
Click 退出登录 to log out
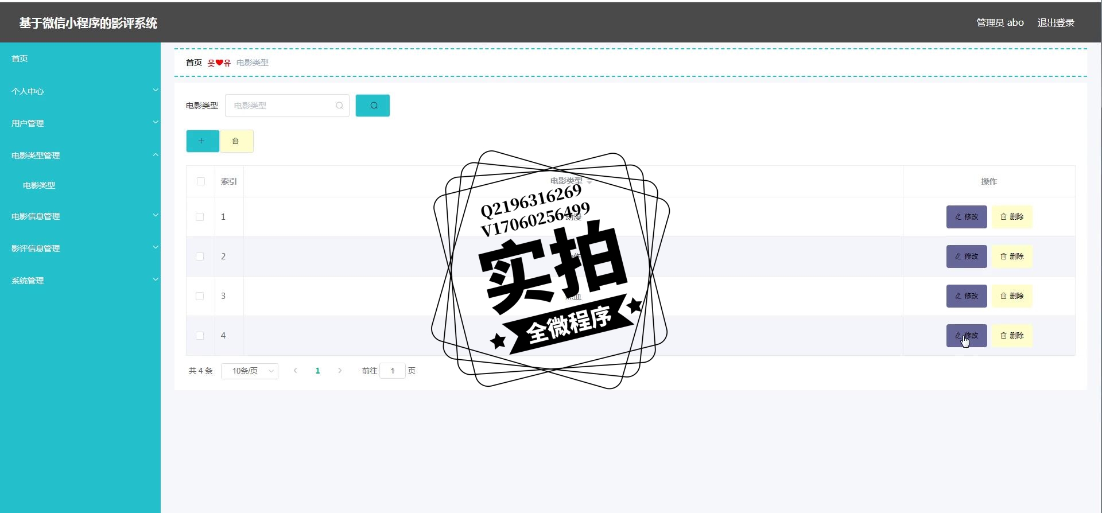(x=1056, y=23)
